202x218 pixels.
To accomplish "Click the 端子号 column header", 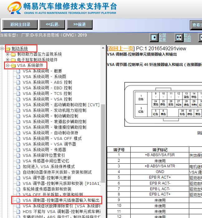I will [119, 150].
